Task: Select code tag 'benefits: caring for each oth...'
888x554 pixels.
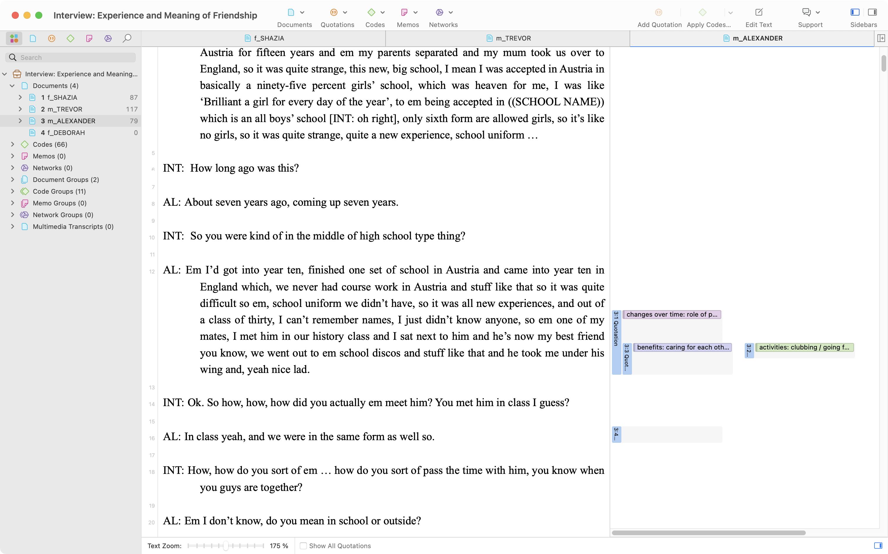Action: 682,347
